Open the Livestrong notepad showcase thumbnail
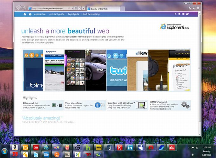Screen dimensions: 216x158 click(179, 70)
